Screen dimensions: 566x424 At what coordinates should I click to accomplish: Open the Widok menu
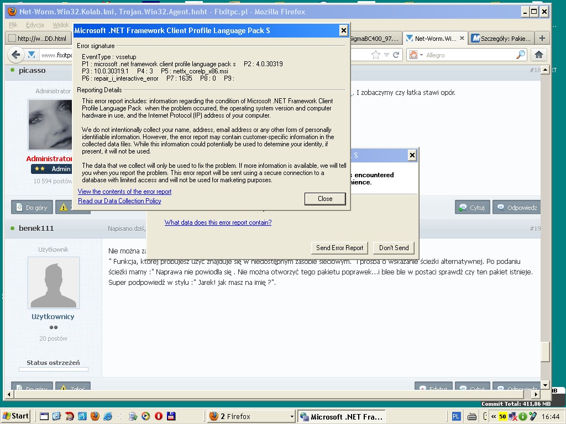61,25
